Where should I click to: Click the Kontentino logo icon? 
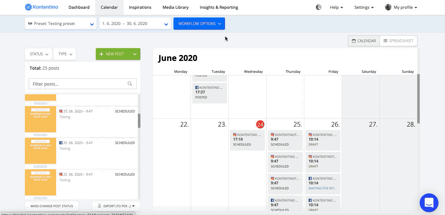point(29,7)
